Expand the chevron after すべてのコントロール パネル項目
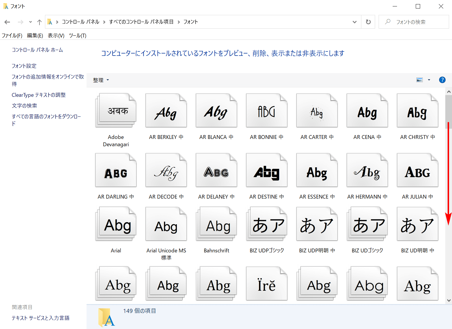This screenshot has width=452, height=329. tap(179, 22)
